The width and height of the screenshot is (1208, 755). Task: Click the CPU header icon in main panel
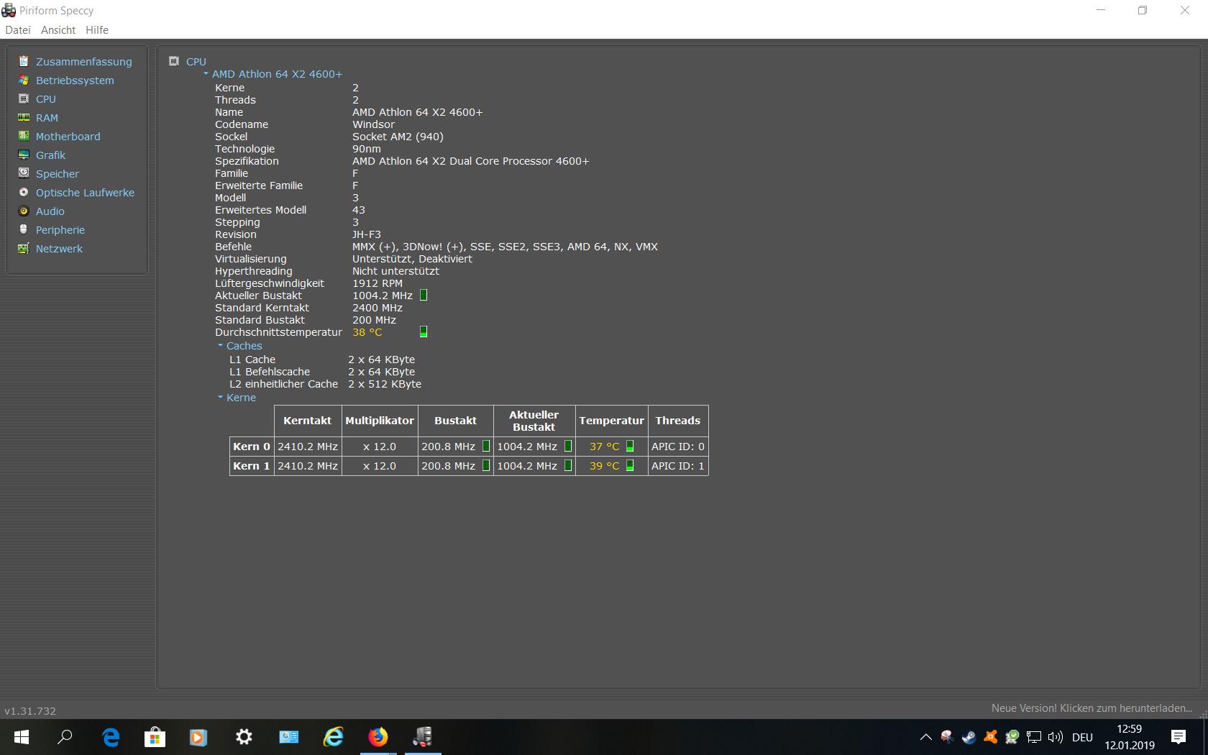(174, 61)
